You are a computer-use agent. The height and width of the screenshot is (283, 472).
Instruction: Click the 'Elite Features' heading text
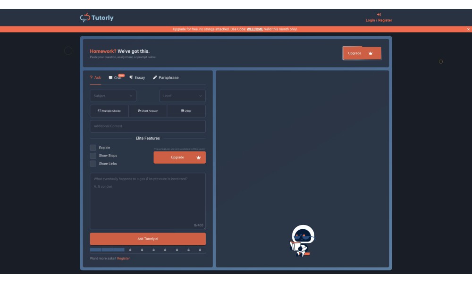(147, 138)
